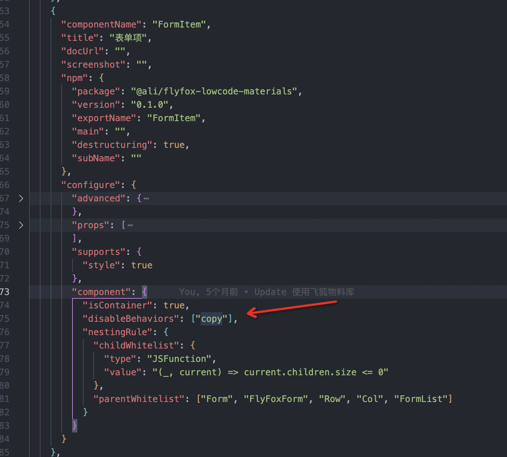Expand the collapsed "advanced" object
Viewport: 507px width, 457px height.
tap(21, 198)
